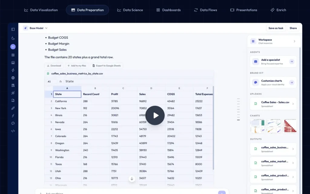Click the right panel vertical scrollbar
The height and width of the screenshot is (194, 310).
click(300, 120)
